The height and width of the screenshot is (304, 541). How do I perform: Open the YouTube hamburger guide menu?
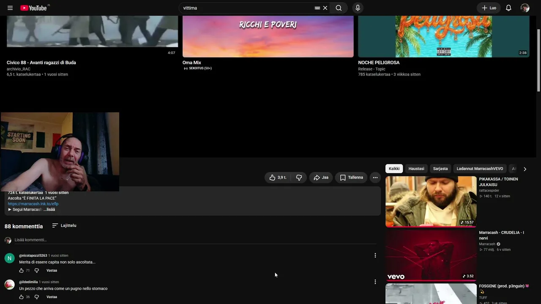(x=10, y=8)
